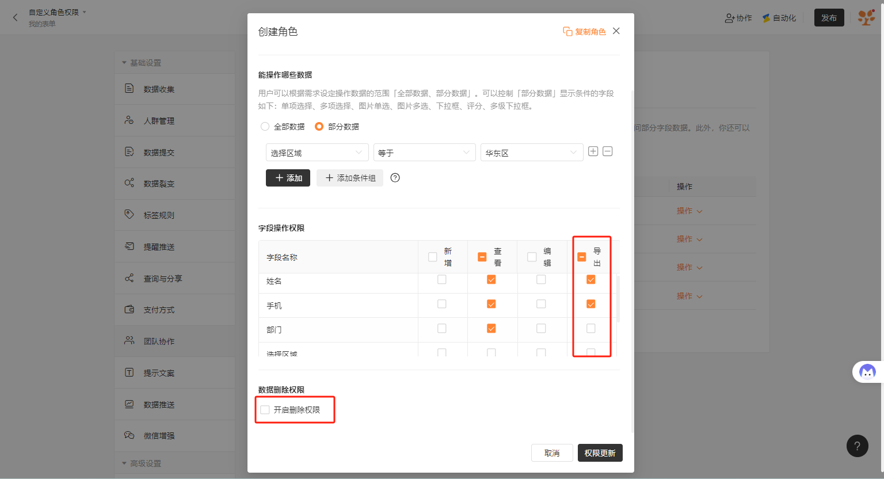The width and height of the screenshot is (884, 479).
Task: Click the 取消 button
Action: pyautogui.click(x=552, y=453)
